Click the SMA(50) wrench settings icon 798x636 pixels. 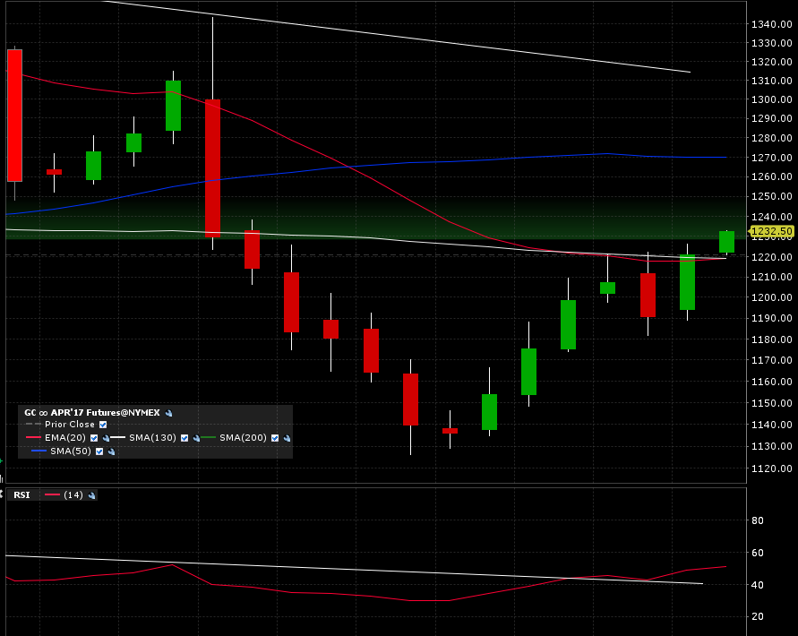111,451
